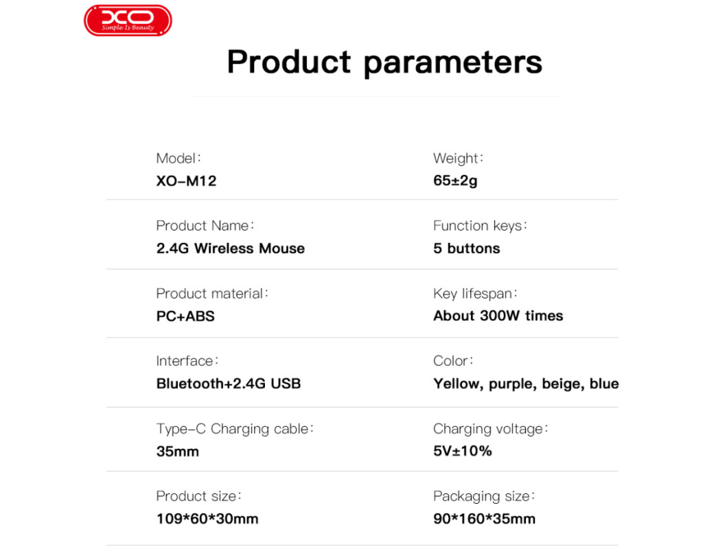Click the Product Name label
703x549 pixels.
(x=205, y=226)
